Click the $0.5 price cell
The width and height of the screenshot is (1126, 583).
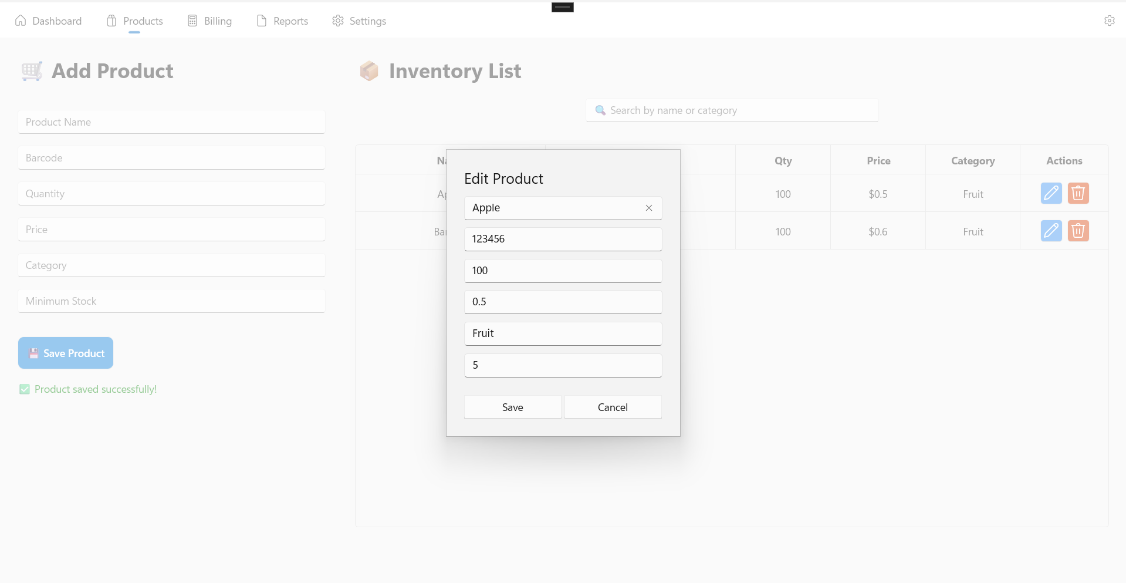tap(878, 194)
